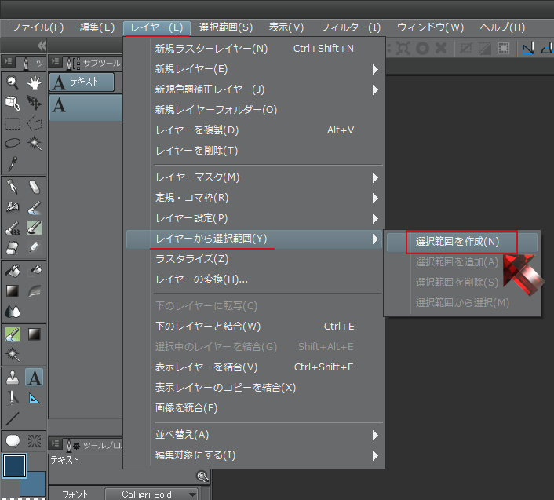Select the Gradient square tool
Image resolution: width=554 pixels, height=500 pixels.
[x=13, y=291]
